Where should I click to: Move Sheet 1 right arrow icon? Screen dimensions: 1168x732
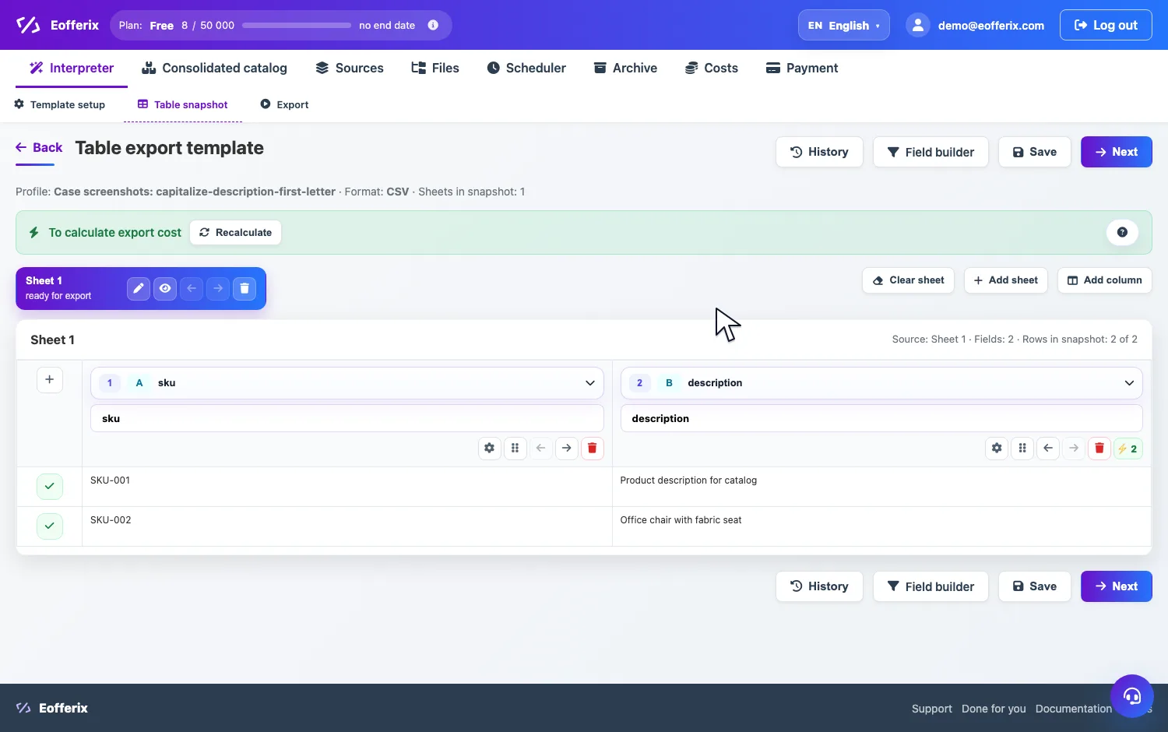pos(218,288)
